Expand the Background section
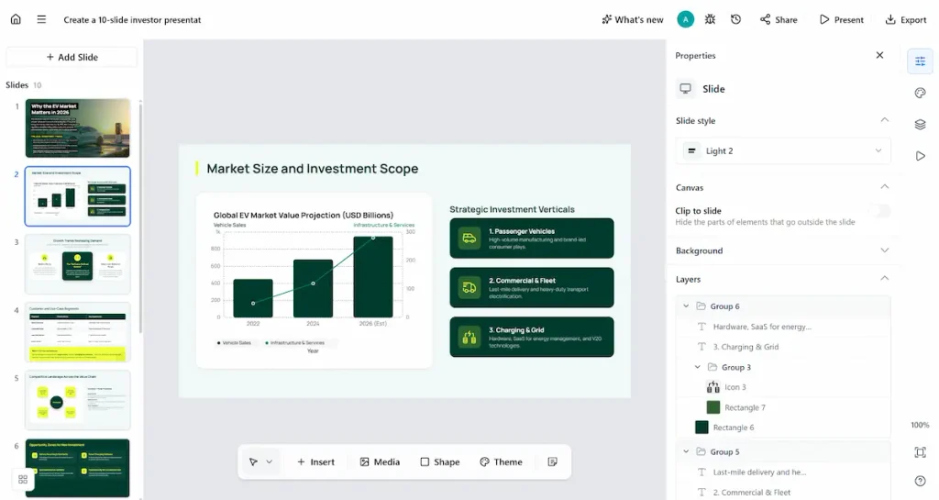The height and width of the screenshot is (500, 939). [x=885, y=250]
